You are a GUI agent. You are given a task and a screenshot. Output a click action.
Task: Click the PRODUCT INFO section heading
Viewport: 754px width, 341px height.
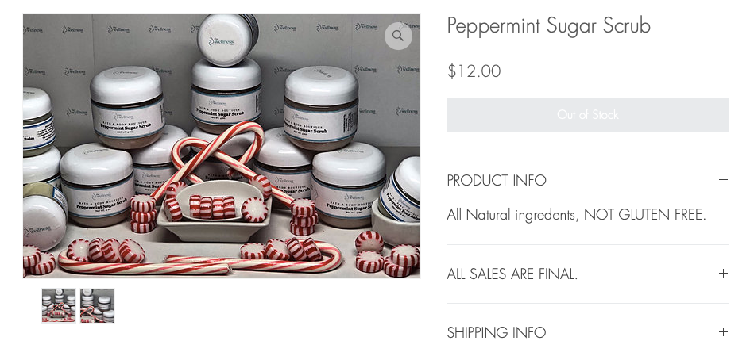[x=497, y=181]
